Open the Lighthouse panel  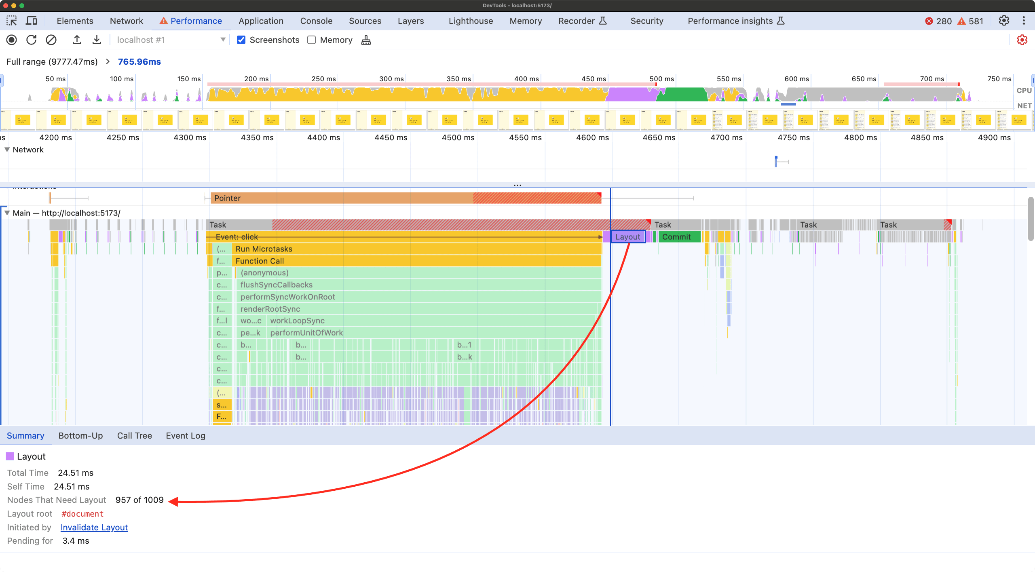(x=470, y=21)
